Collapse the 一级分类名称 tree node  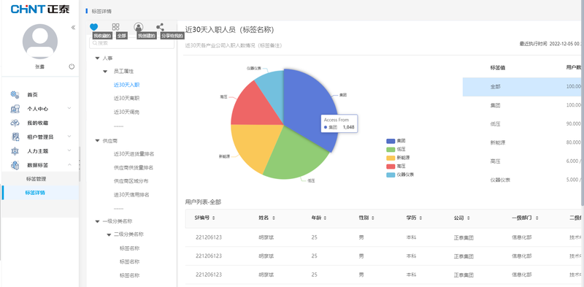(x=97, y=221)
